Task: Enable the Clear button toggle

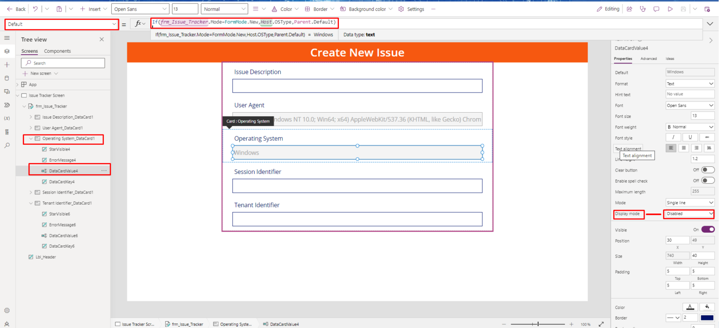Action: [707, 170]
